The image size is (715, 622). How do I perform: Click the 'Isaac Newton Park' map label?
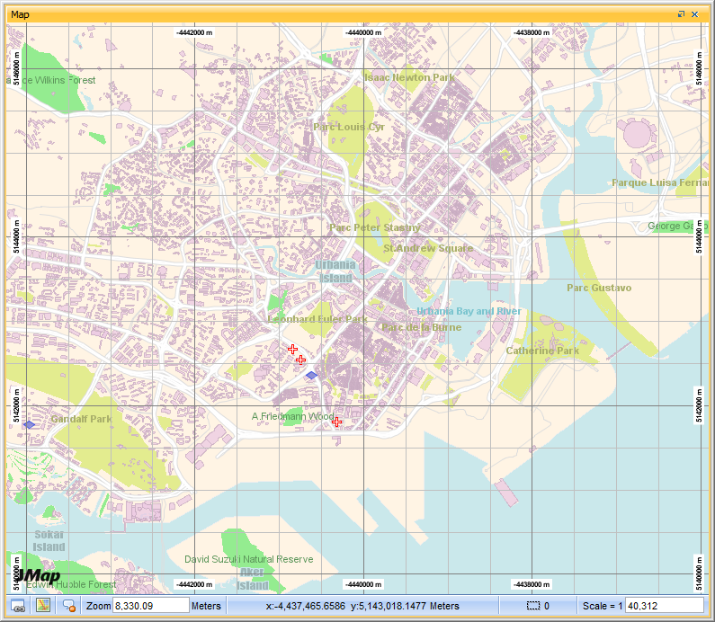coord(409,77)
